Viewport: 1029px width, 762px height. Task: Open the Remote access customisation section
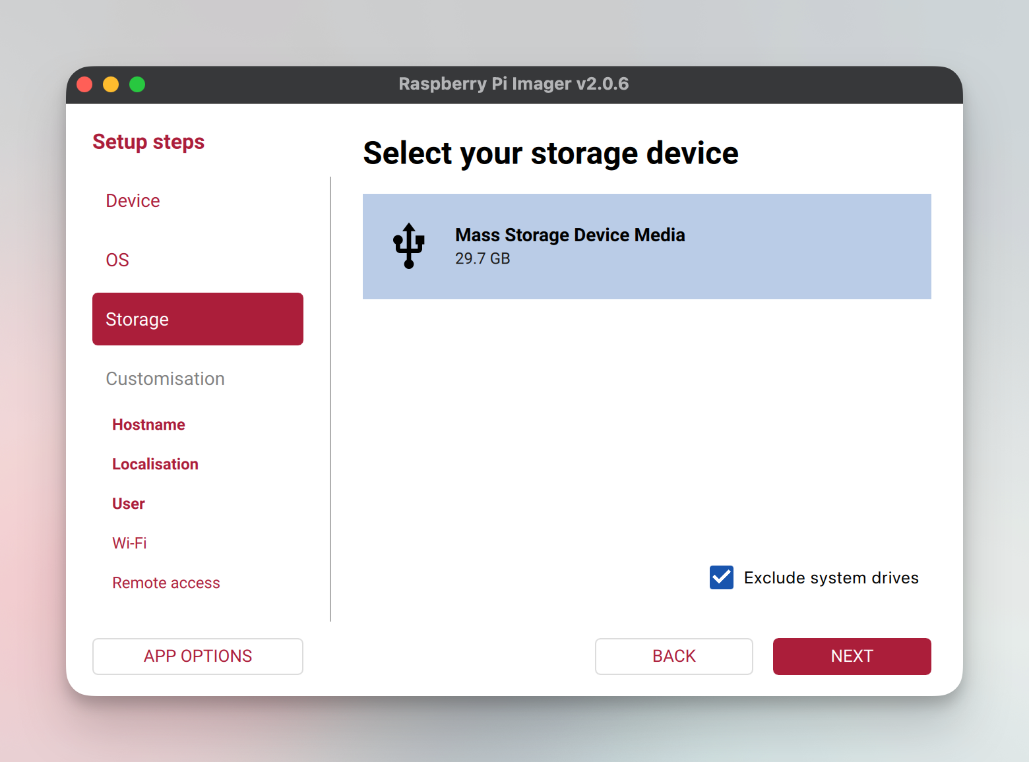coord(166,583)
